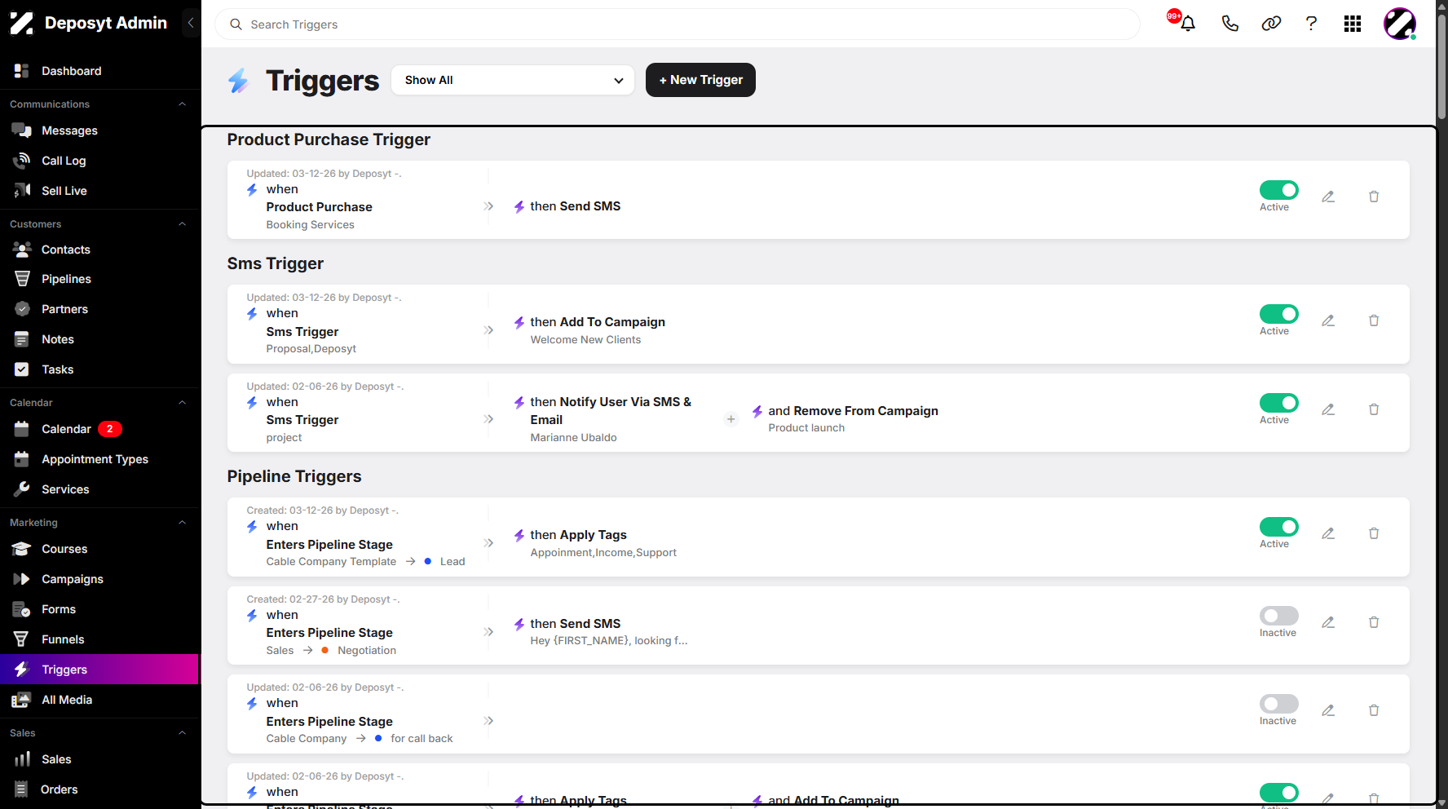Open the help question mark icon

tap(1311, 24)
